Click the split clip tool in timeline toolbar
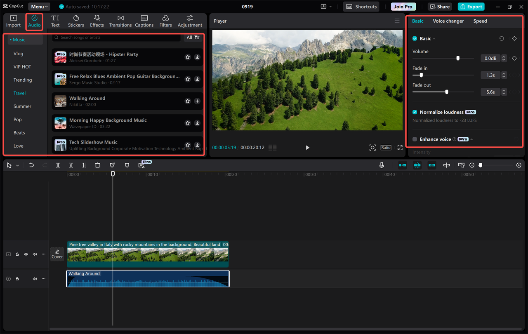This screenshot has height=334, width=528. click(58, 165)
